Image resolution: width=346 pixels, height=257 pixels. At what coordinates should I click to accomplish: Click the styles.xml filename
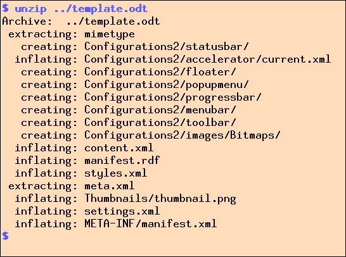pos(116,173)
